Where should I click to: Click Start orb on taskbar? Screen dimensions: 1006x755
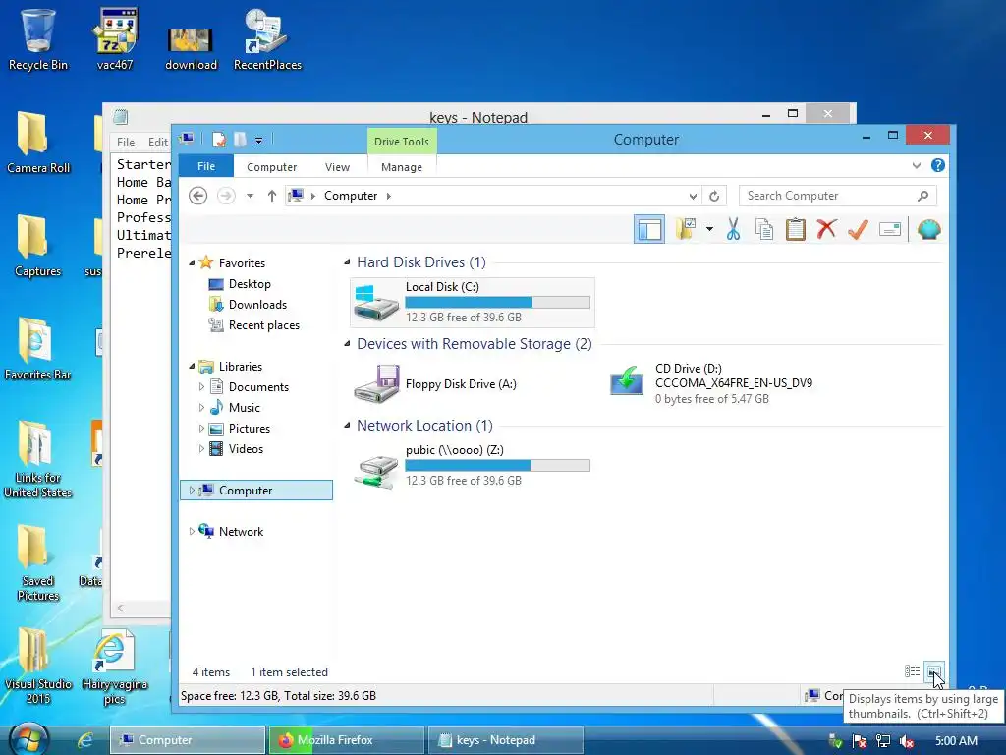(x=28, y=739)
